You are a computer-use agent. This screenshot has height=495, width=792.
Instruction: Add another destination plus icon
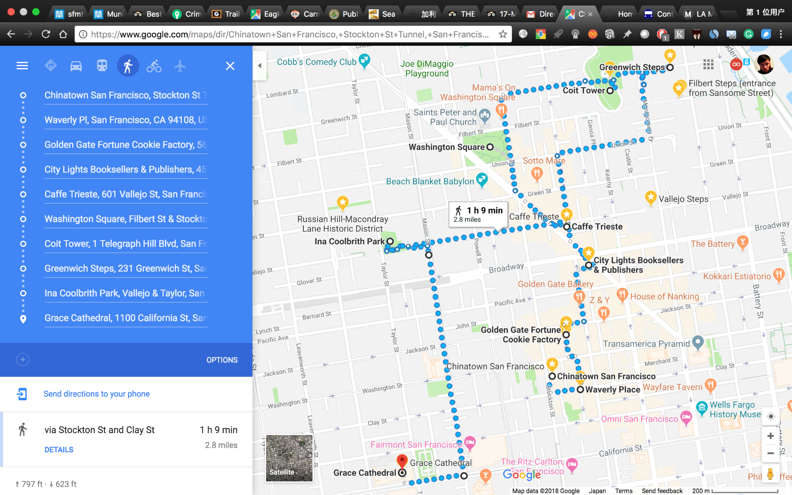[23, 360]
